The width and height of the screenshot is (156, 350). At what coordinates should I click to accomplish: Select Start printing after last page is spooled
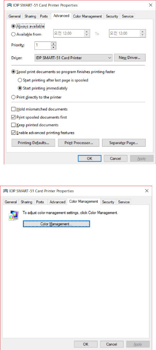coord(20,80)
